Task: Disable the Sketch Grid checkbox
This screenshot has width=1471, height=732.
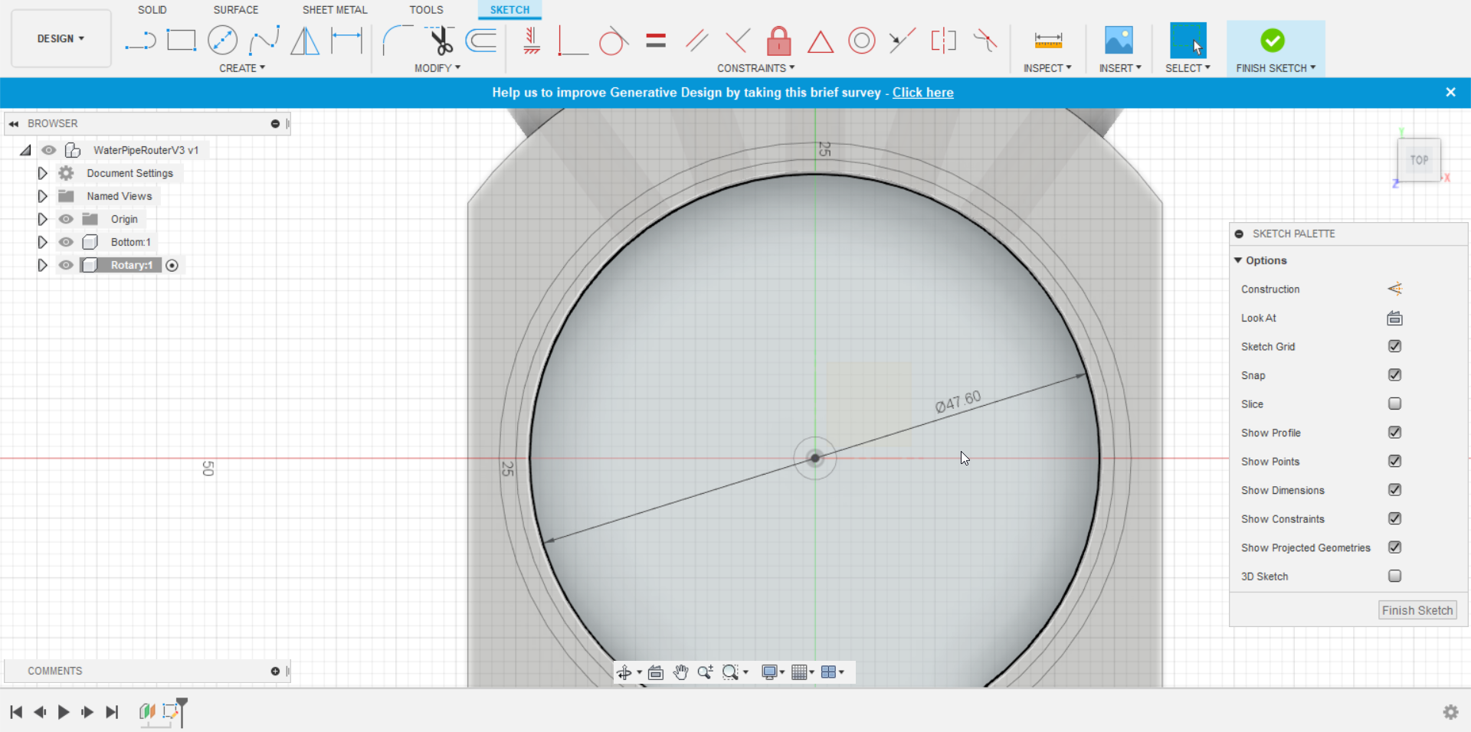Action: tap(1394, 346)
